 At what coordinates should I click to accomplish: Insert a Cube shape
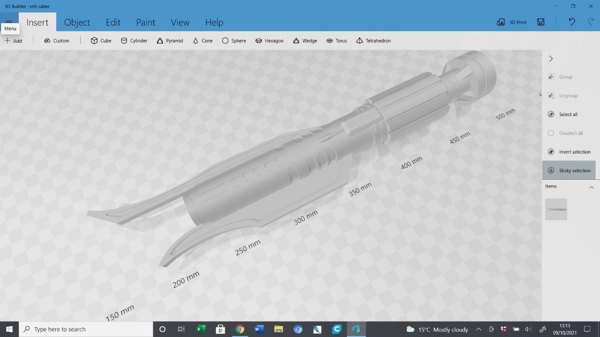pyautogui.click(x=101, y=41)
